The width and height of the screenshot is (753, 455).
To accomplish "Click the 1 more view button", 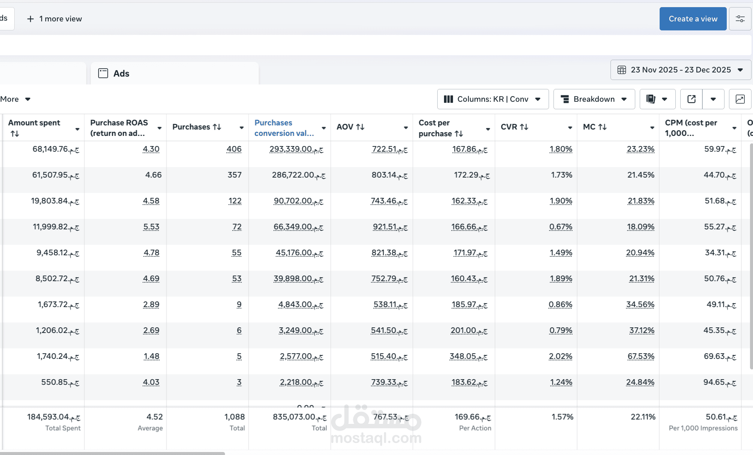I will click(x=54, y=19).
